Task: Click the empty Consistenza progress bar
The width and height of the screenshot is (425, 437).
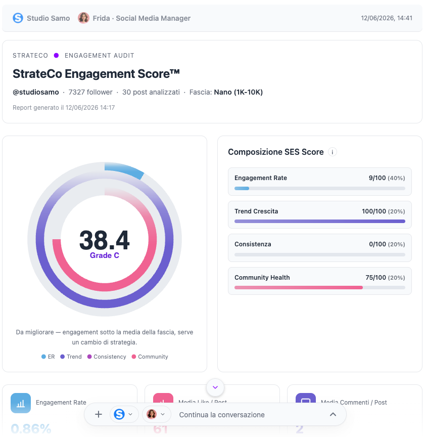Action: 320,255
